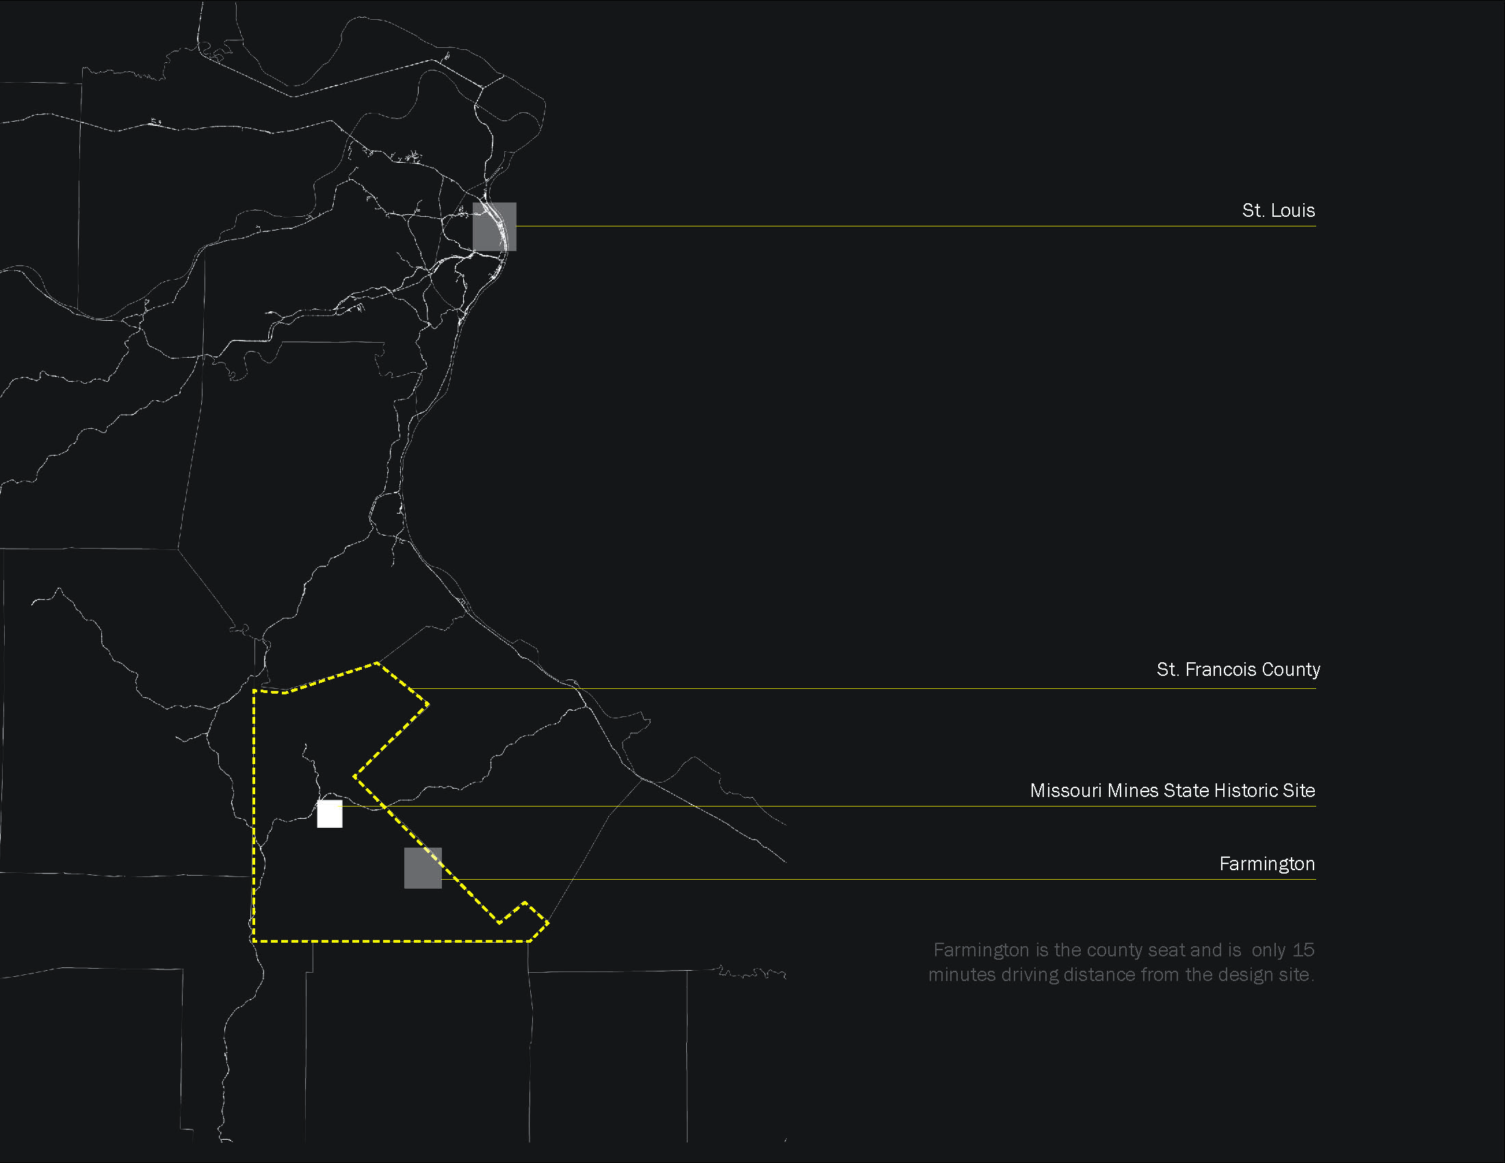Viewport: 1505px width, 1163px height.
Task: Click the Missouri Mines State Historic Site label
Action: coord(1172,790)
